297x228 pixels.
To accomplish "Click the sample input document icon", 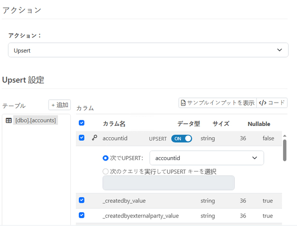I will pyautogui.click(x=183, y=103).
